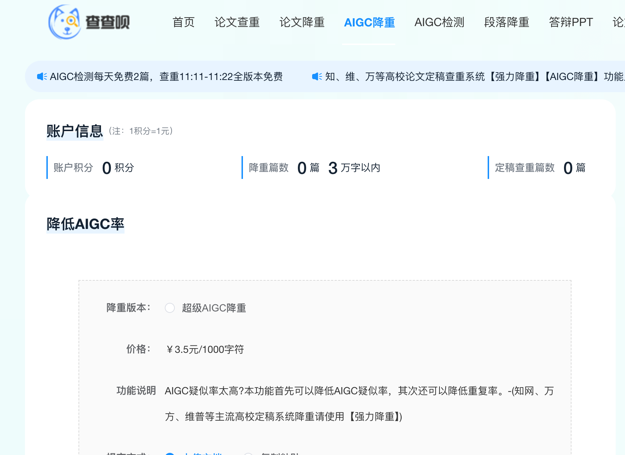Click the 降重版本 label

click(x=129, y=307)
